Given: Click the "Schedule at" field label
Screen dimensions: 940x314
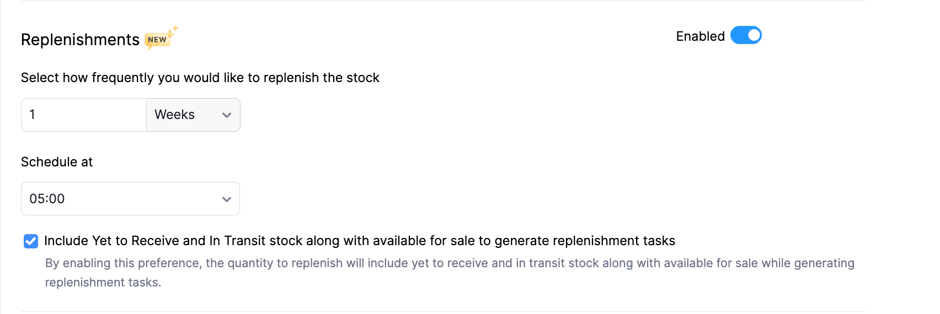Looking at the screenshot, I should point(57,162).
